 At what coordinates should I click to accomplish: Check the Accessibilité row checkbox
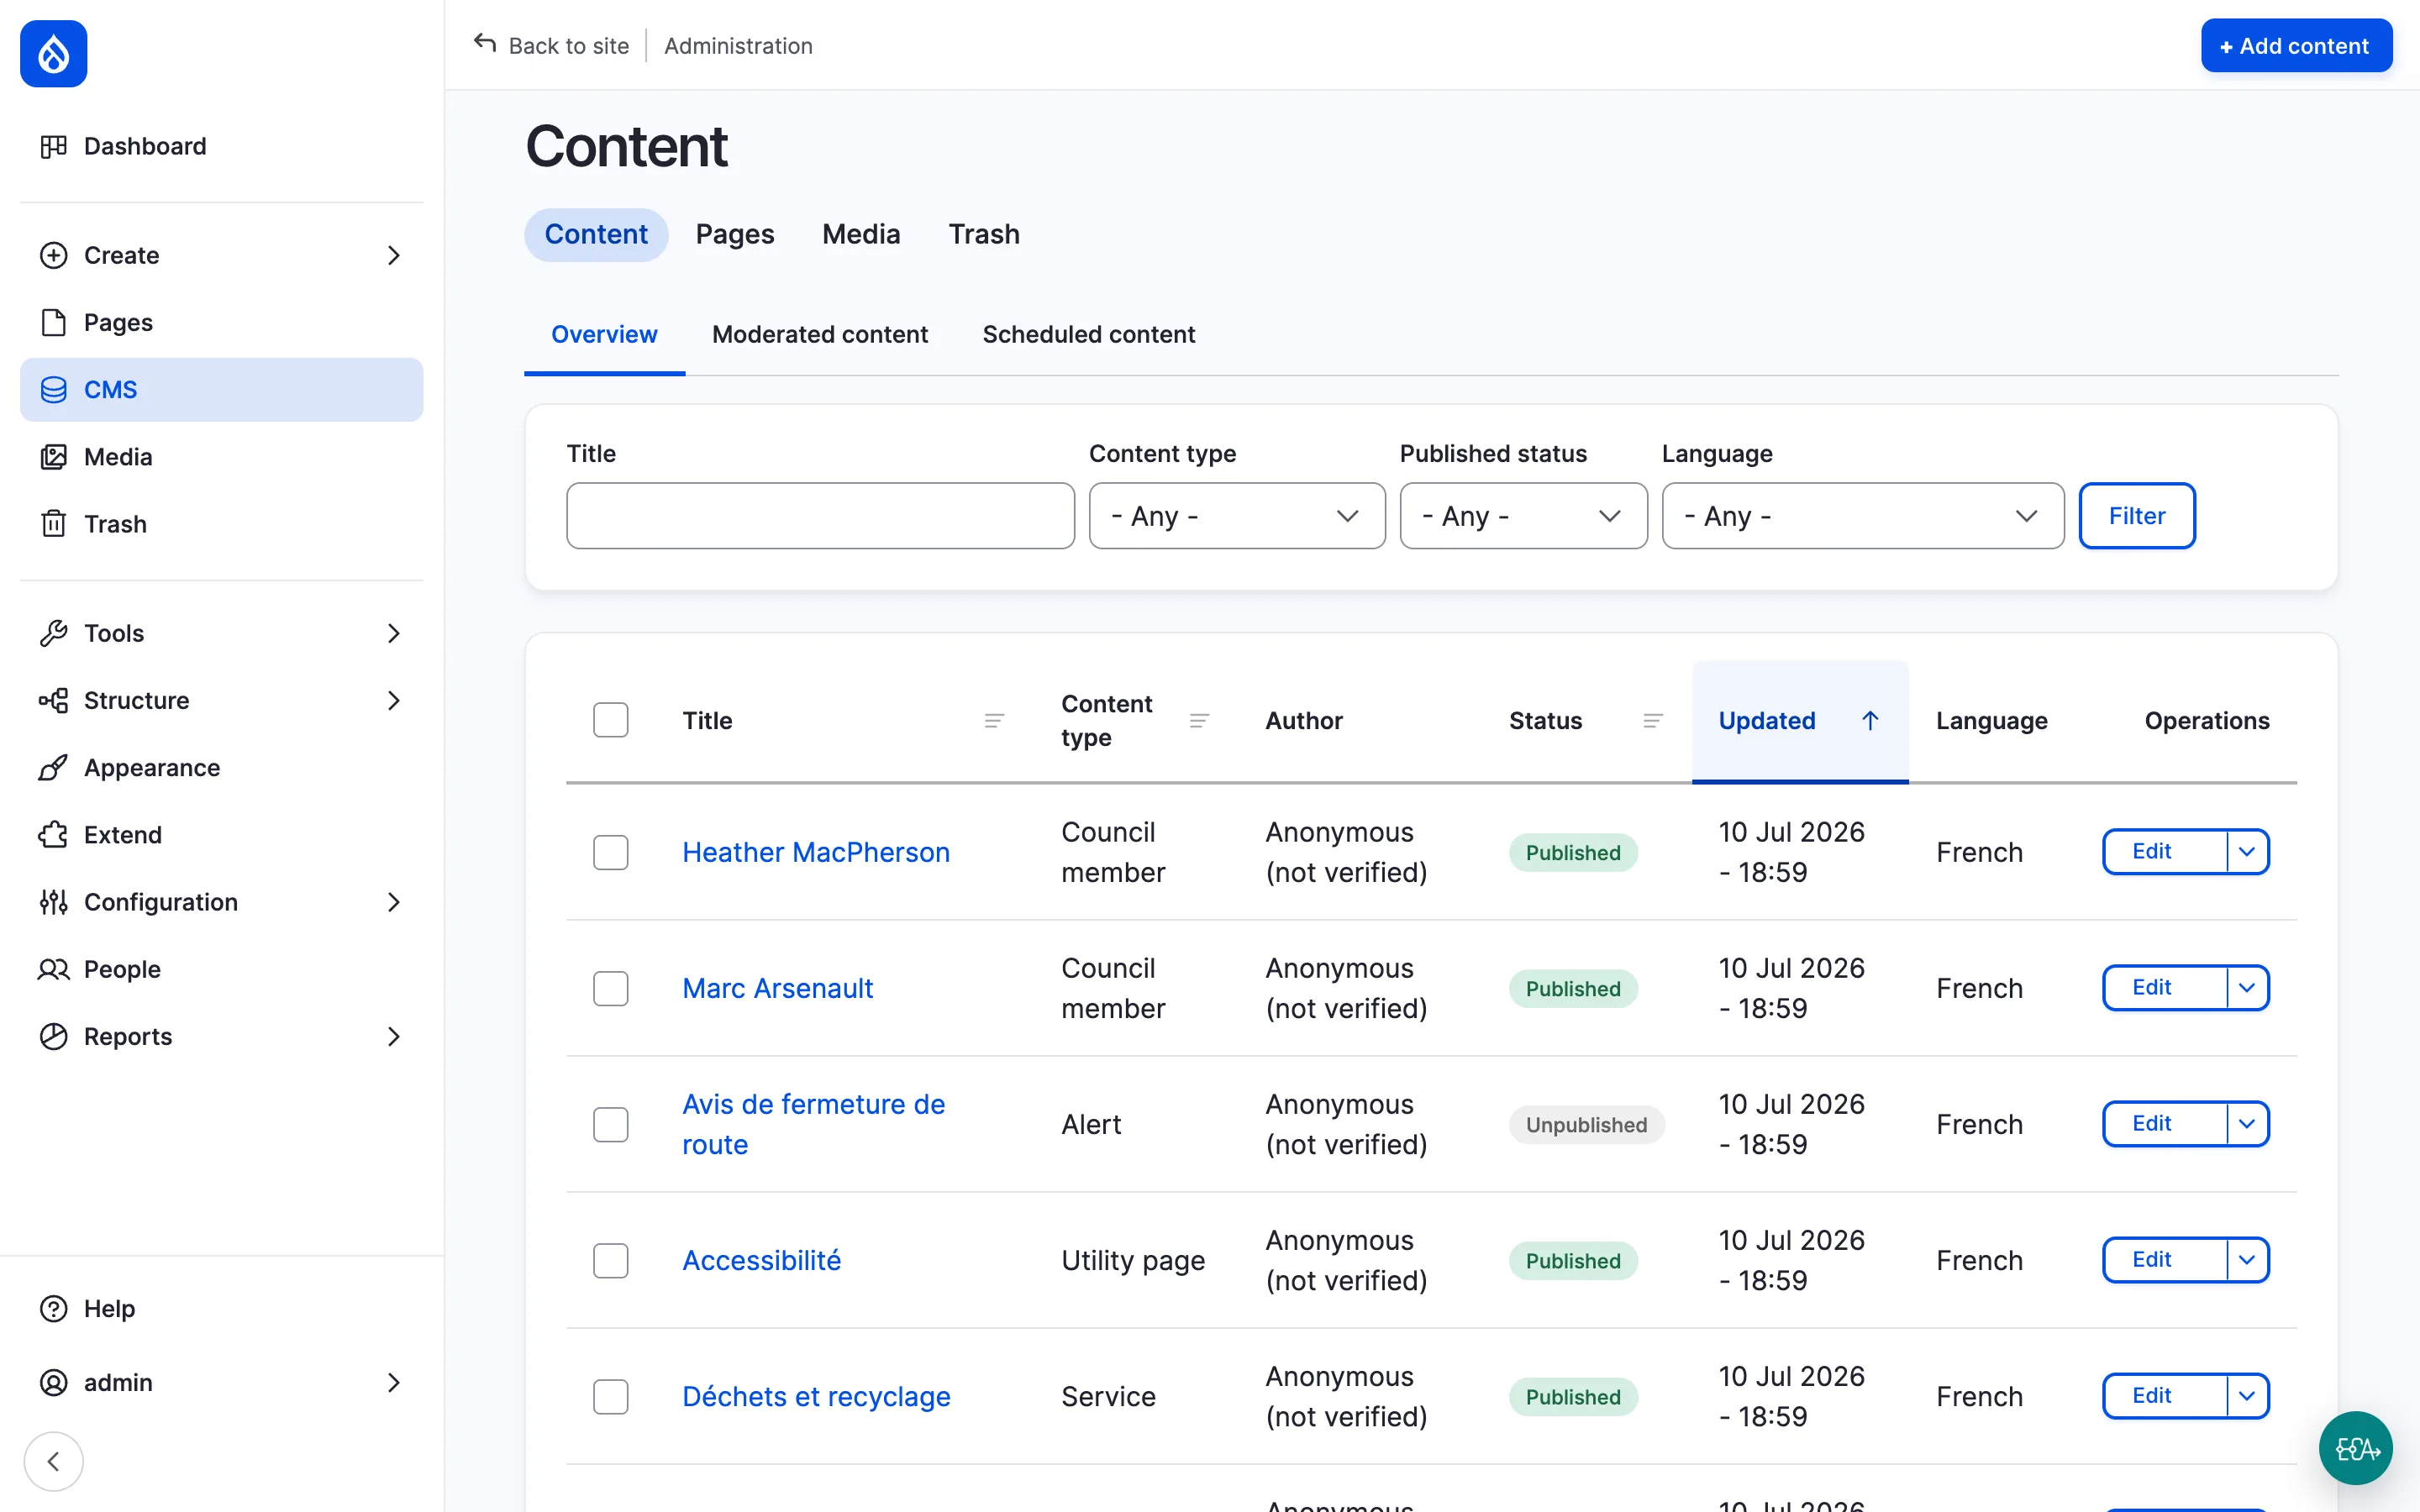(x=610, y=1260)
